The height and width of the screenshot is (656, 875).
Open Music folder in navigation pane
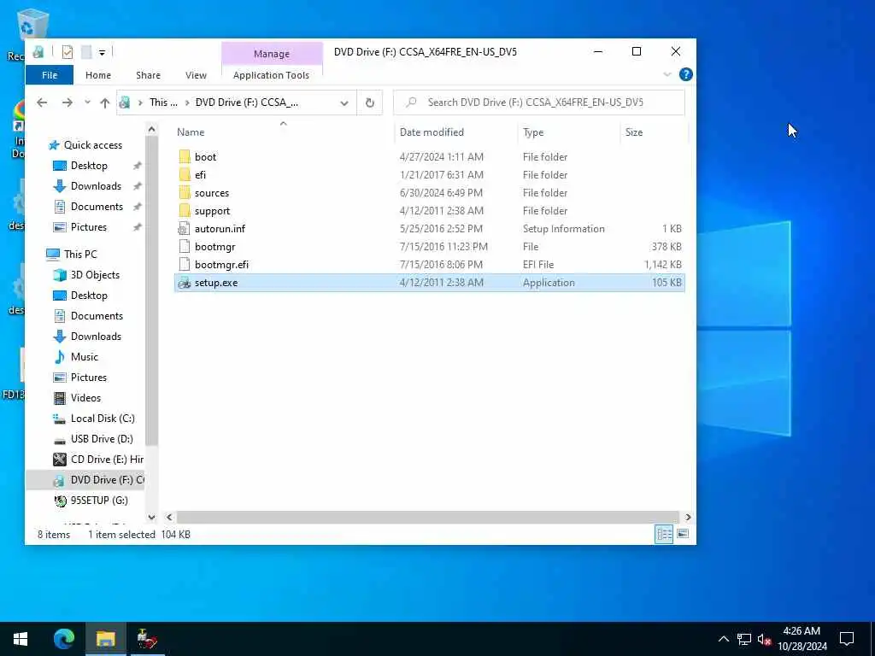85,357
